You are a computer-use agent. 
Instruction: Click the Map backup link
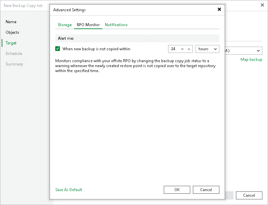coord(252,60)
